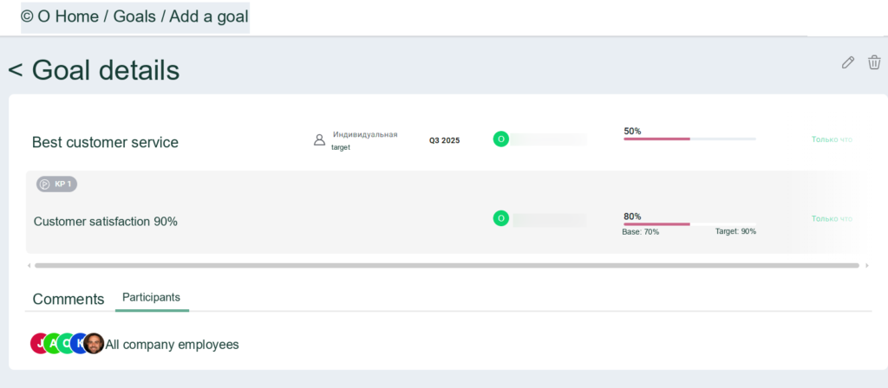Click the Goal details heading
Viewport: 888px width, 388px height.
[x=106, y=71]
